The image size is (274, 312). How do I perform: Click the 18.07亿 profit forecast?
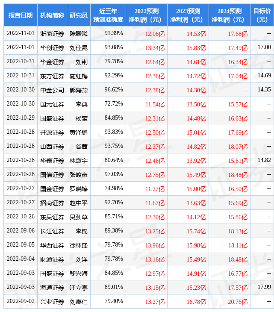238,147
